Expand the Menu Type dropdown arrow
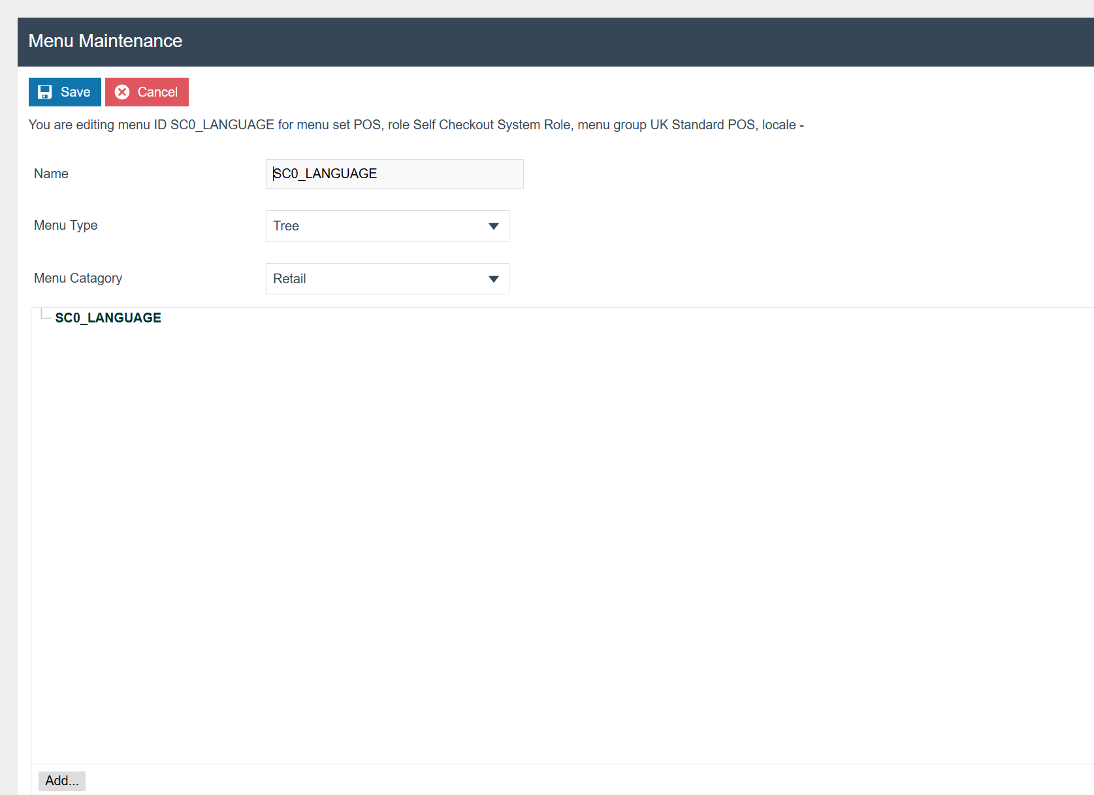This screenshot has height=795, width=1094. [493, 226]
